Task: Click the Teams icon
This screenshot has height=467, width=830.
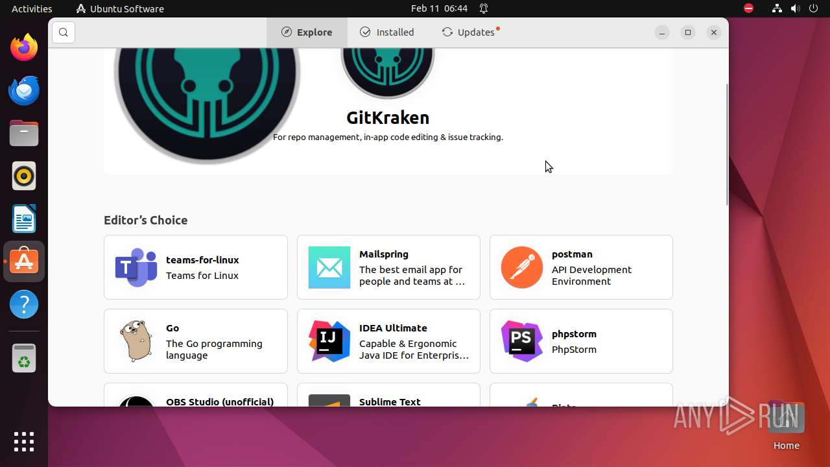Action: tap(136, 267)
